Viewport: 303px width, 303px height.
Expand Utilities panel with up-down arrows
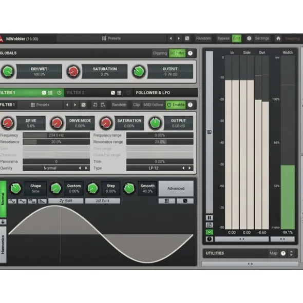291,253
